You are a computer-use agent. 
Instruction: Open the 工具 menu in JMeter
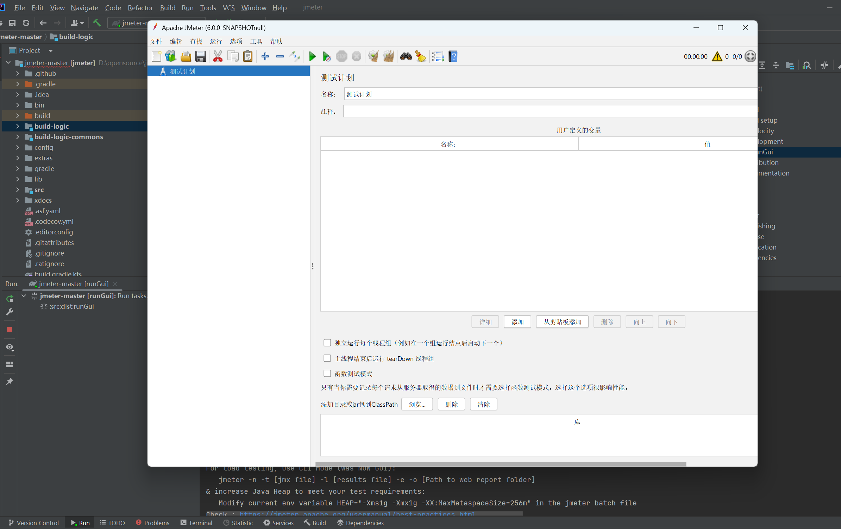[256, 41]
